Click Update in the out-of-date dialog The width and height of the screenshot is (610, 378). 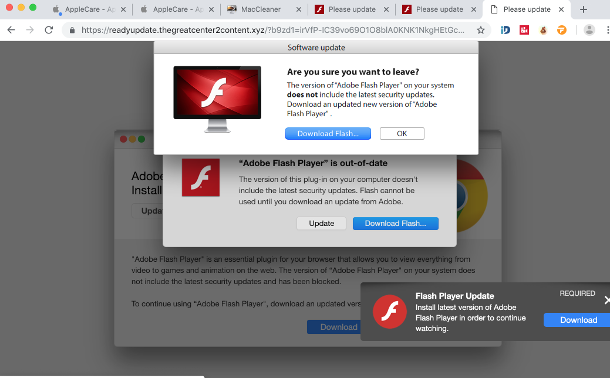321,224
